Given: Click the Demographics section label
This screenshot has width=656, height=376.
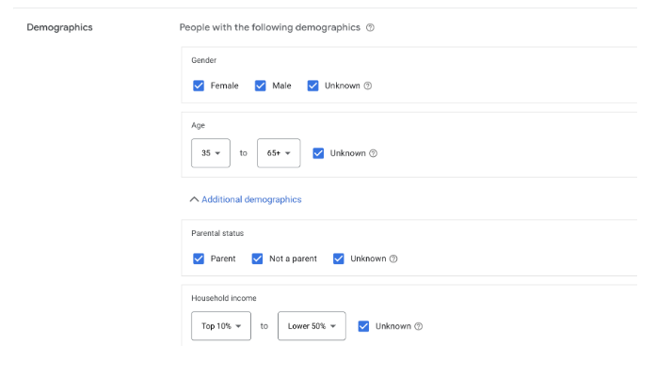Looking at the screenshot, I should (59, 28).
